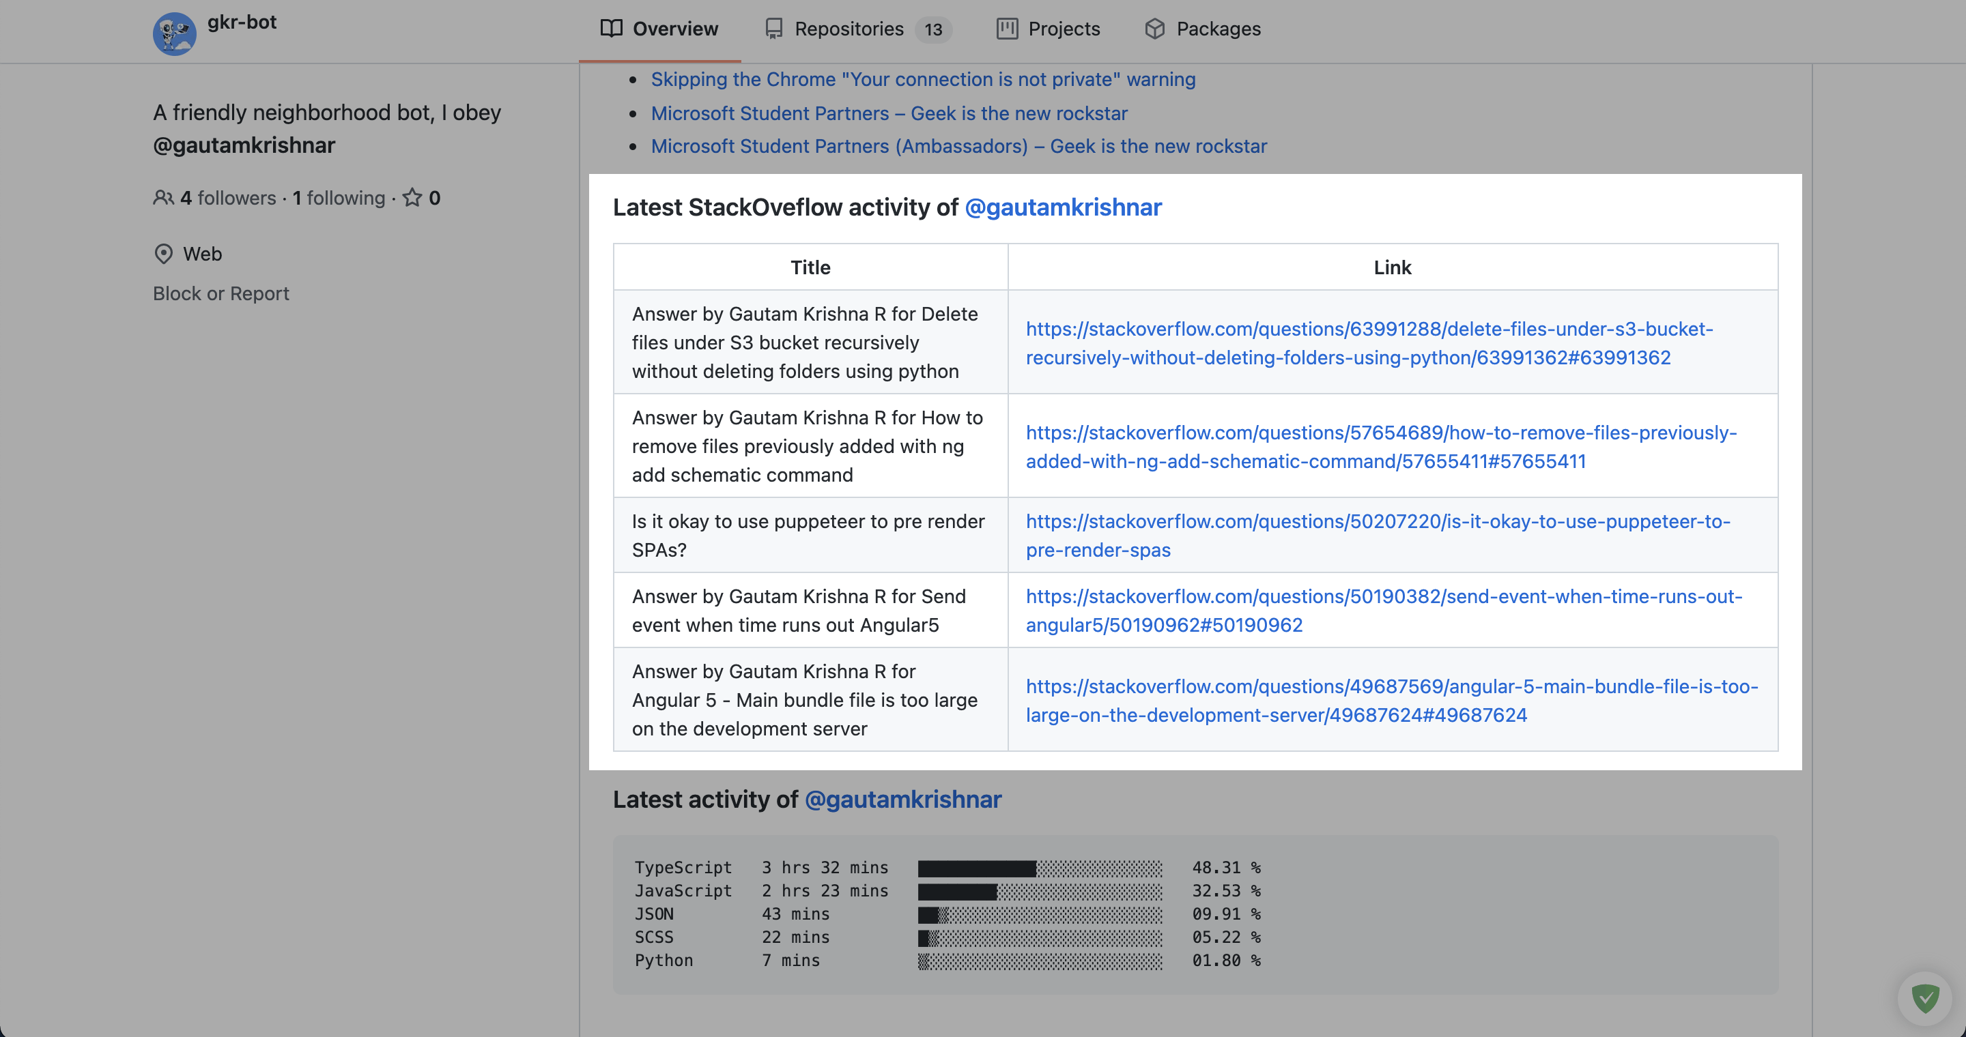The image size is (1966, 1037).
Task: Click the JSON 43 mins entry
Action: pos(732,915)
